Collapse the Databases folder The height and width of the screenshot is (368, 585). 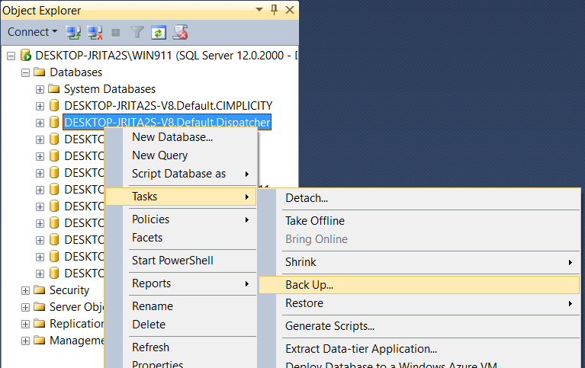click(25, 72)
